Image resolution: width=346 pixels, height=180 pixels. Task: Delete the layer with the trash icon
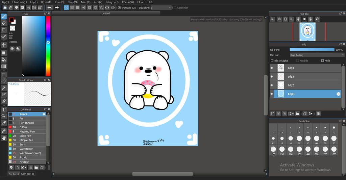point(318,114)
